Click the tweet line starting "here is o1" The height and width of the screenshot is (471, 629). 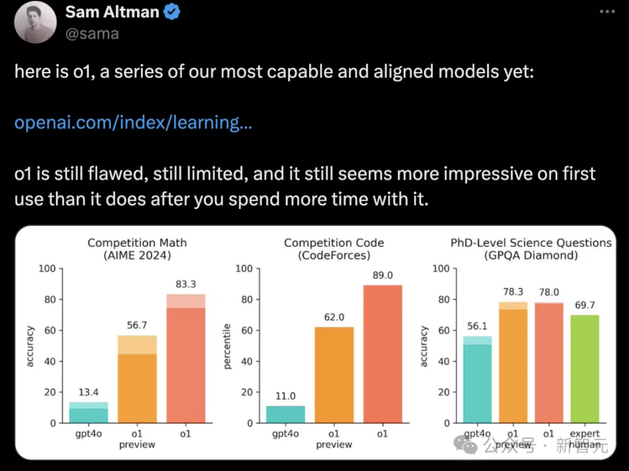[x=274, y=71]
